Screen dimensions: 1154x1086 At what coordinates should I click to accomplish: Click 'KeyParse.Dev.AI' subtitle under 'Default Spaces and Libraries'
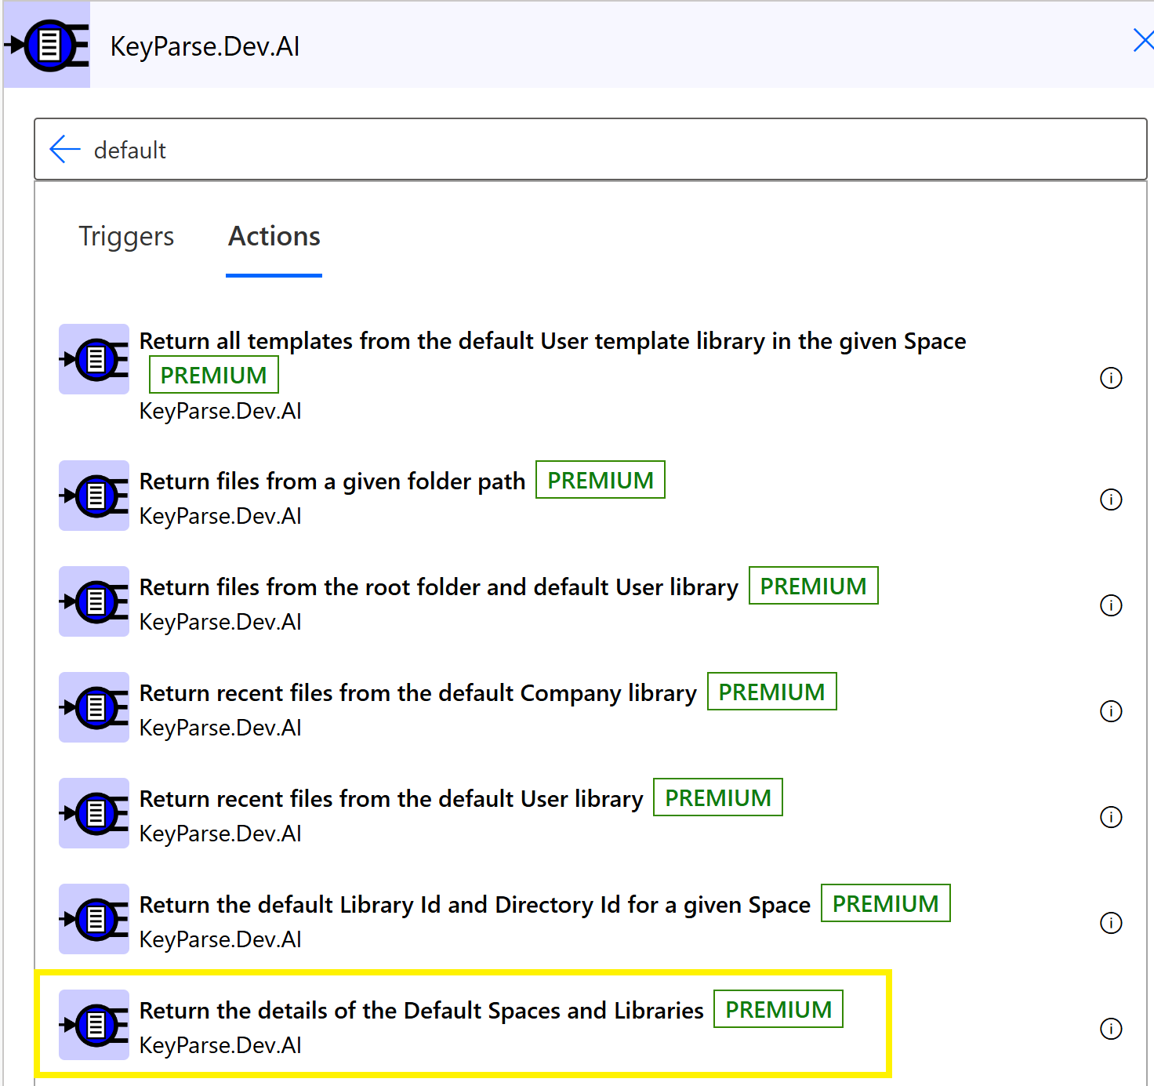coord(220,1045)
